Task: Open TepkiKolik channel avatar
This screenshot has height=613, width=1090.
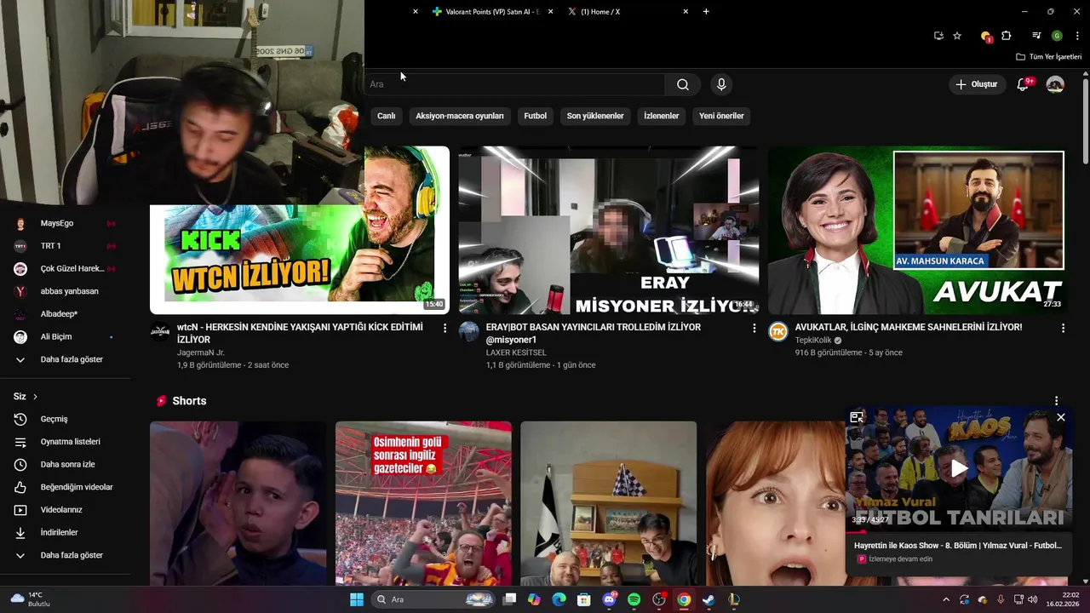Action: (x=778, y=331)
